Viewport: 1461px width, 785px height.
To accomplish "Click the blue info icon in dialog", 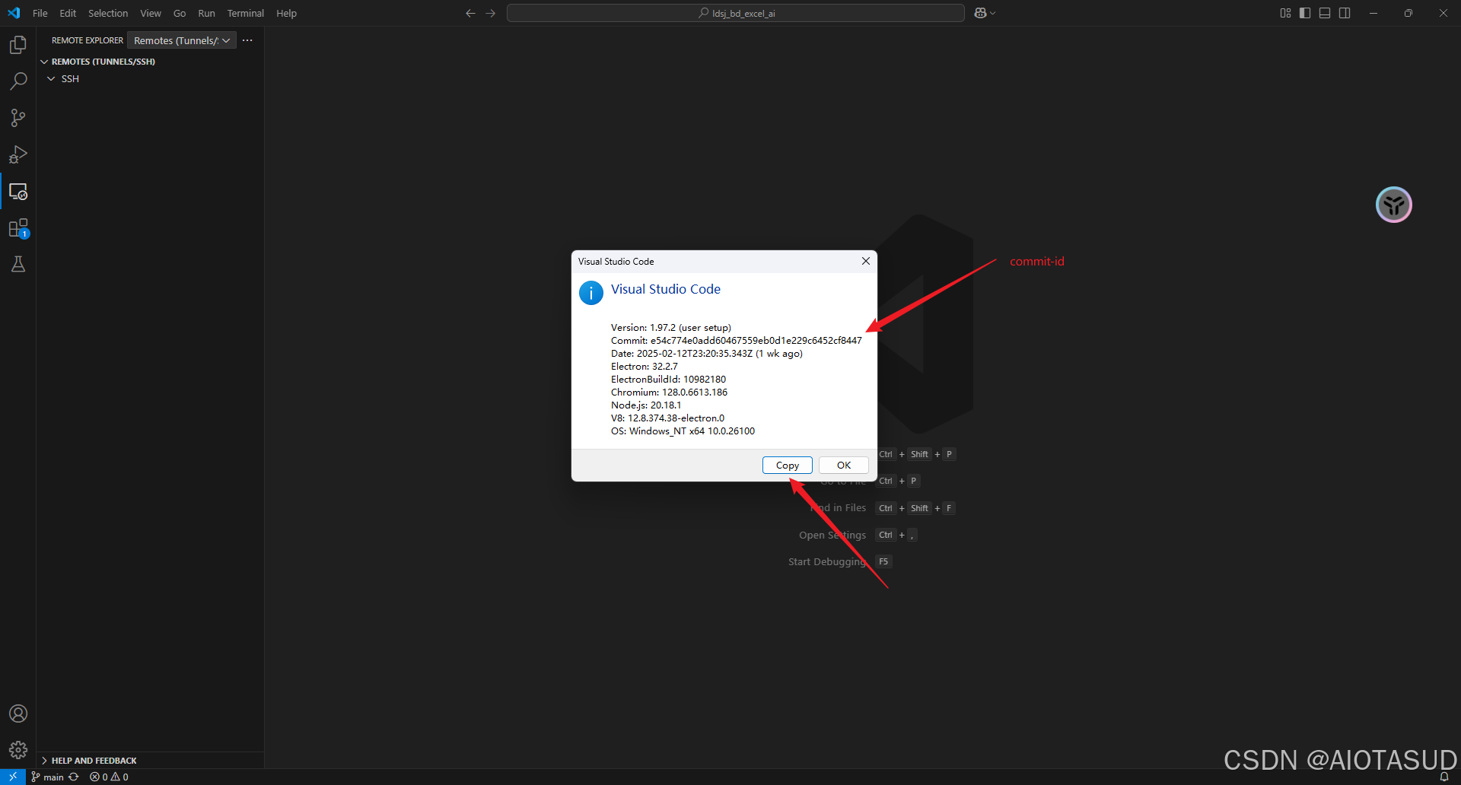I will pyautogui.click(x=591, y=293).
